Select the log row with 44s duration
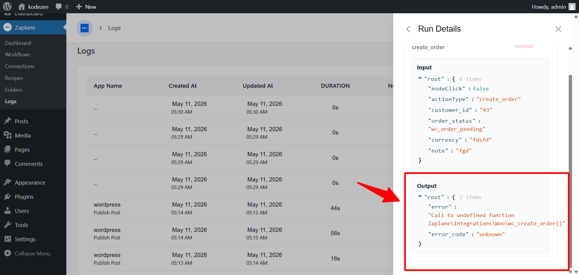579x275 pixels. (240, 208)
